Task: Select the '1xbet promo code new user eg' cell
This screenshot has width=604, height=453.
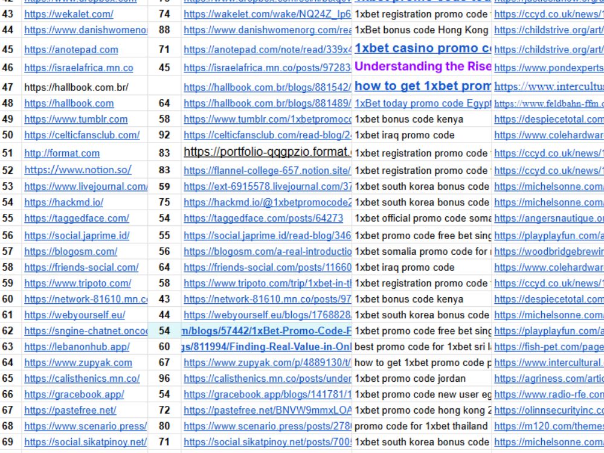Action: (x=423, y=394)
